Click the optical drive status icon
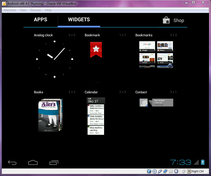The height and width of the screenshot is (176, 211). point(154,171)
